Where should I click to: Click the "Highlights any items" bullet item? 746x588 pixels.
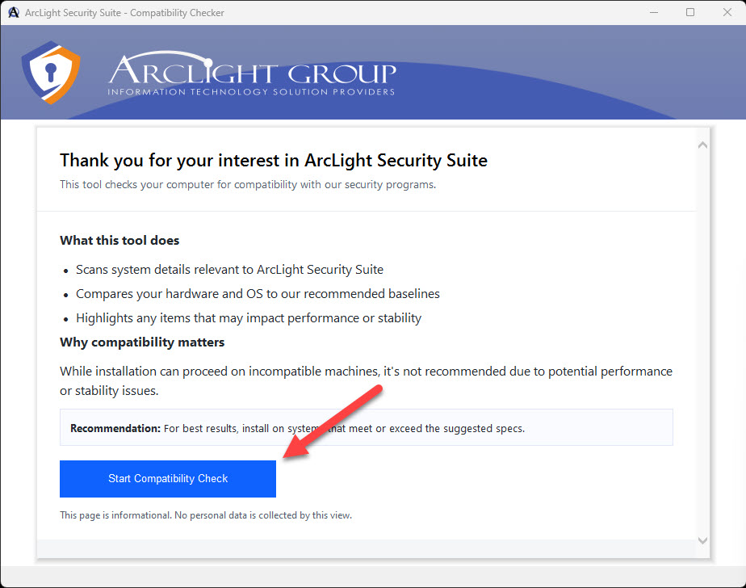pos(249,317)
